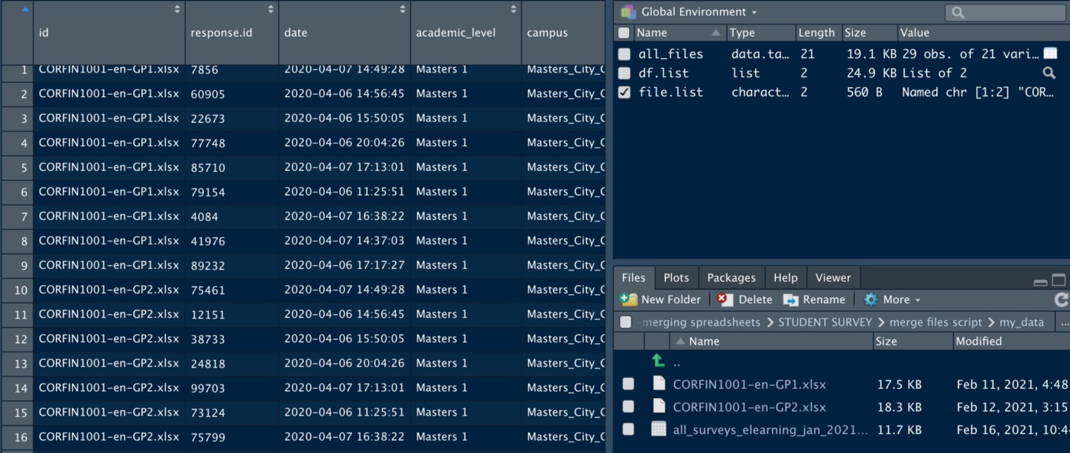Uncheck the file.list checkbox
The image size is (1070, 453).
pyautogui.click(x=624, y=92)
